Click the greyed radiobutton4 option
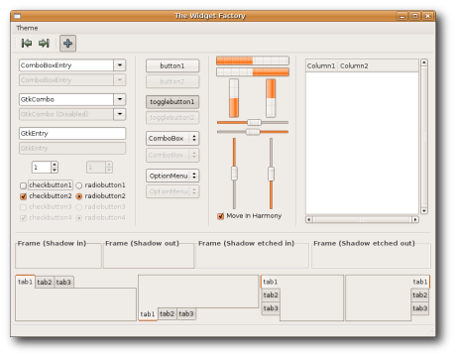The image size is (456, 357). 79,218
